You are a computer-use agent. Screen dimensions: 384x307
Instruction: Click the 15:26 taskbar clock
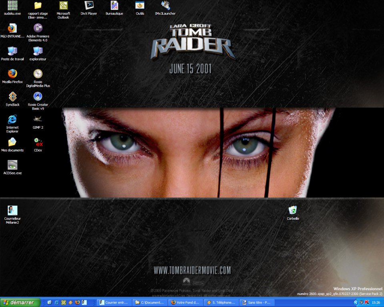[x=376, y=303]
